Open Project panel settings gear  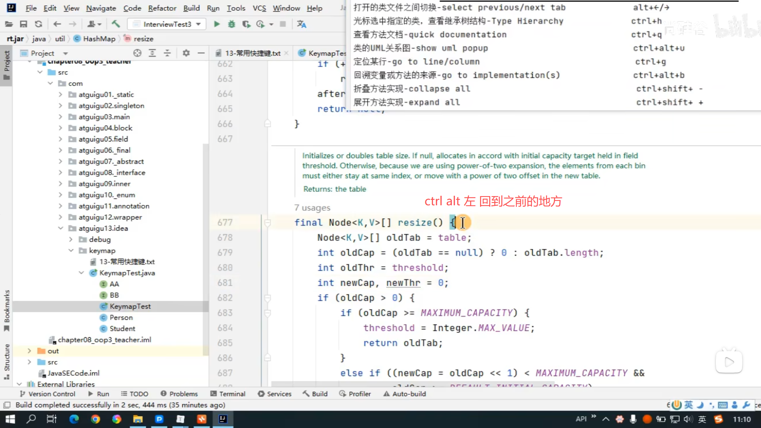pyautogui.click(x=186, y=53)
